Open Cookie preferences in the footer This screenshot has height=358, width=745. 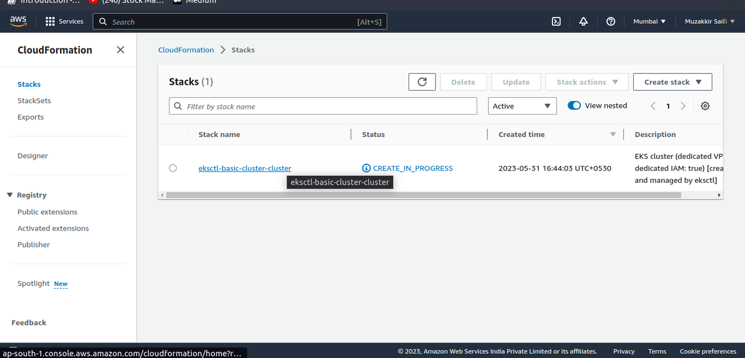tap(708, 351)
